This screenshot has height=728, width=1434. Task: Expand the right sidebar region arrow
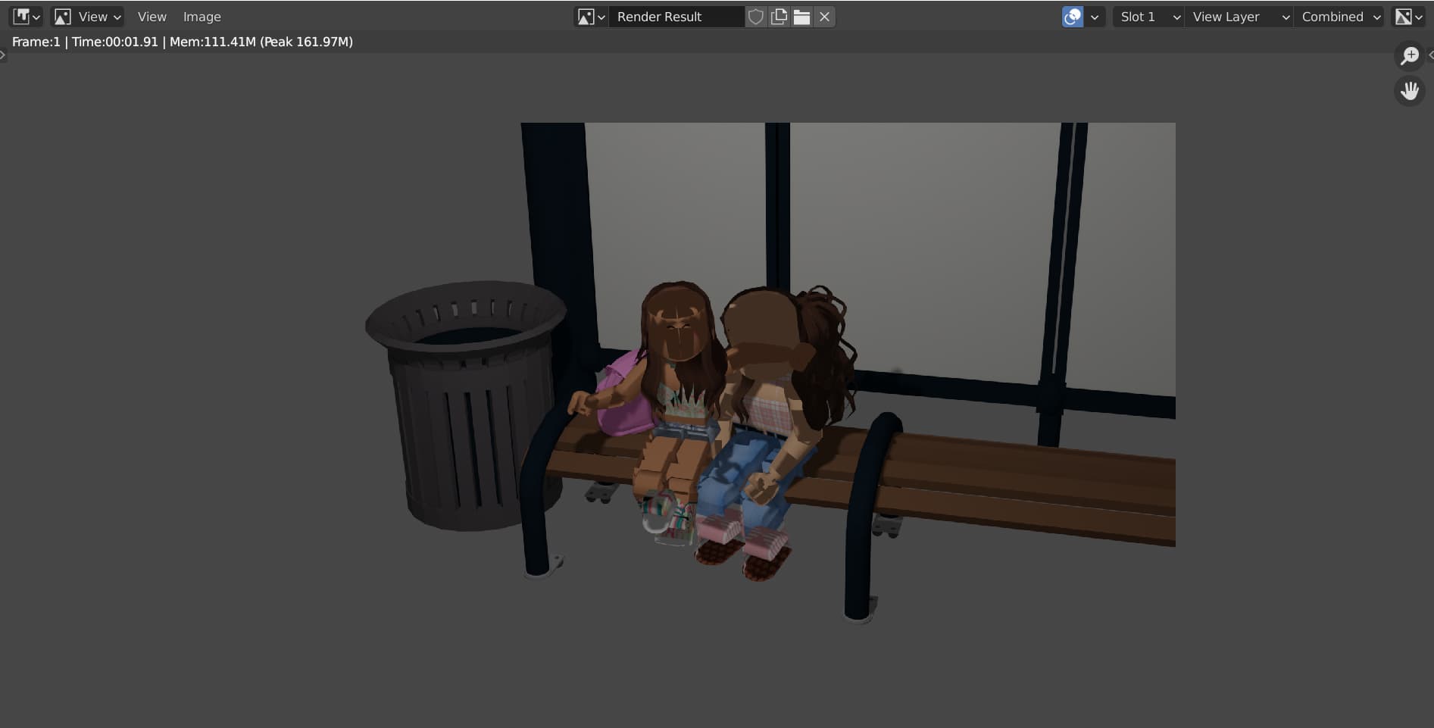(x=1430, y=55)
